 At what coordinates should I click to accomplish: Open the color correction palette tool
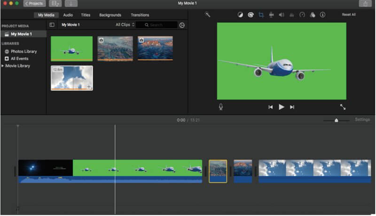point(251,15)
